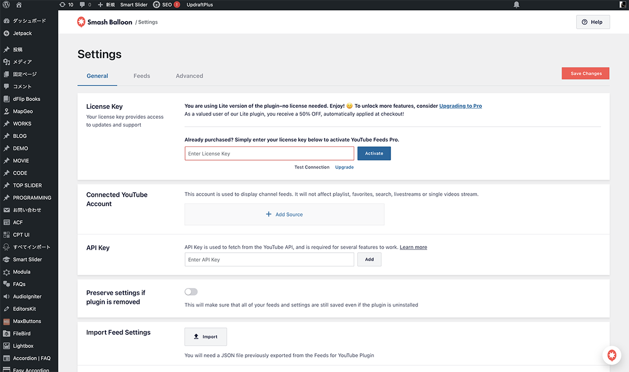The width and height of the screenshot is (629, 372).
Task: Open the site home icon
Action: 19,5
